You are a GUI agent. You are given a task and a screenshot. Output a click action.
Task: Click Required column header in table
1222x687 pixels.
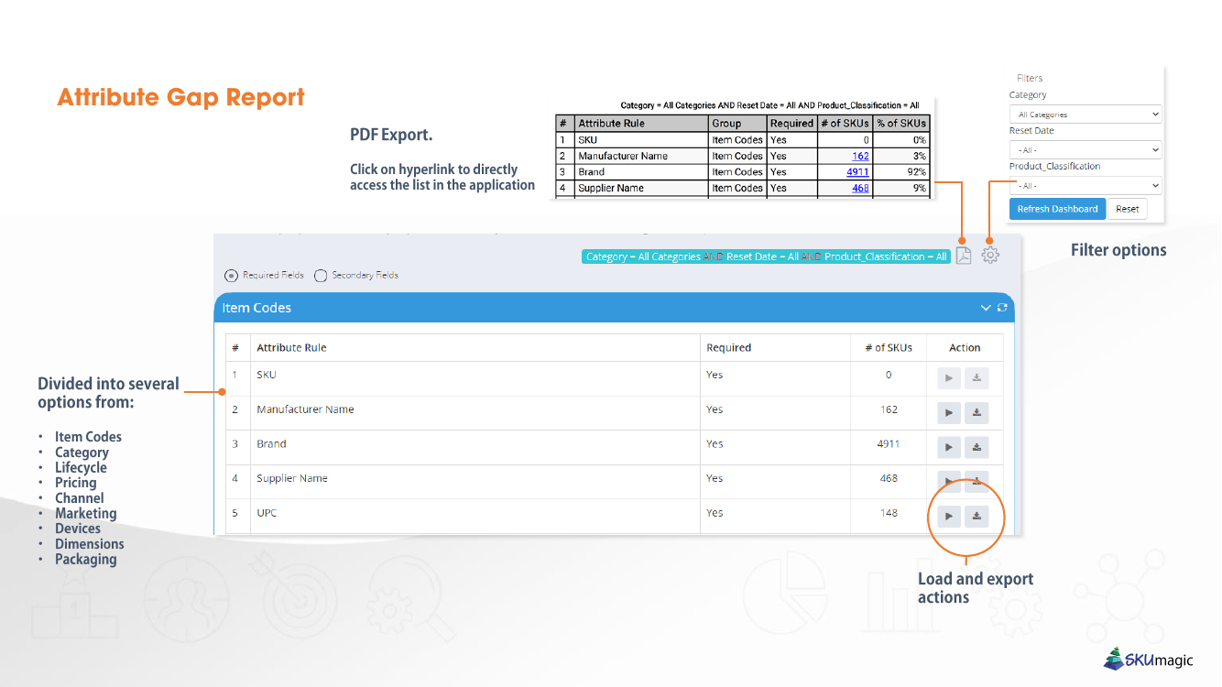[728, 348]
